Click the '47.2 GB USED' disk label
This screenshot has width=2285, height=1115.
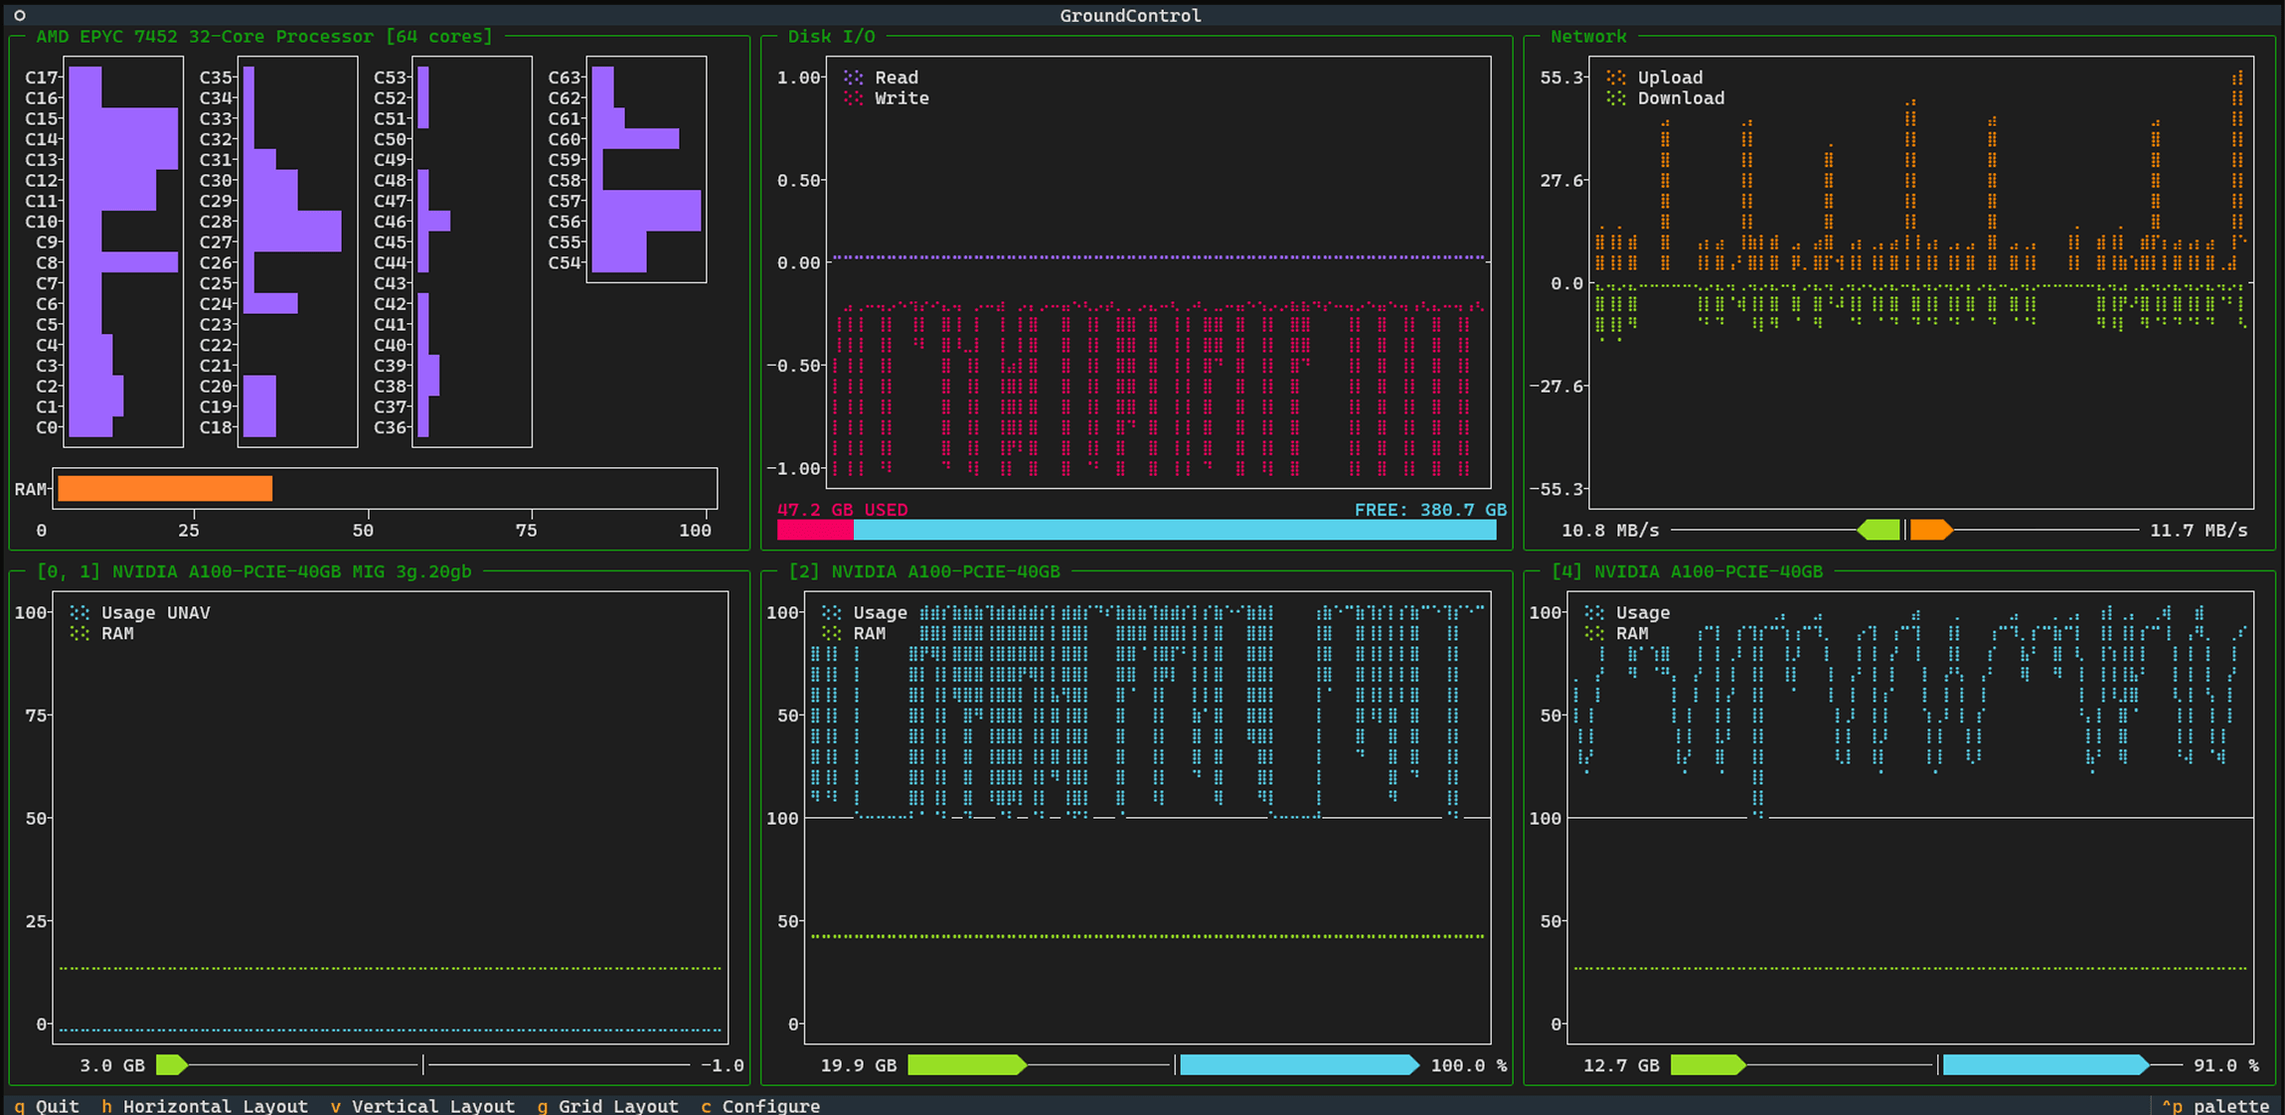click(842, 510)
